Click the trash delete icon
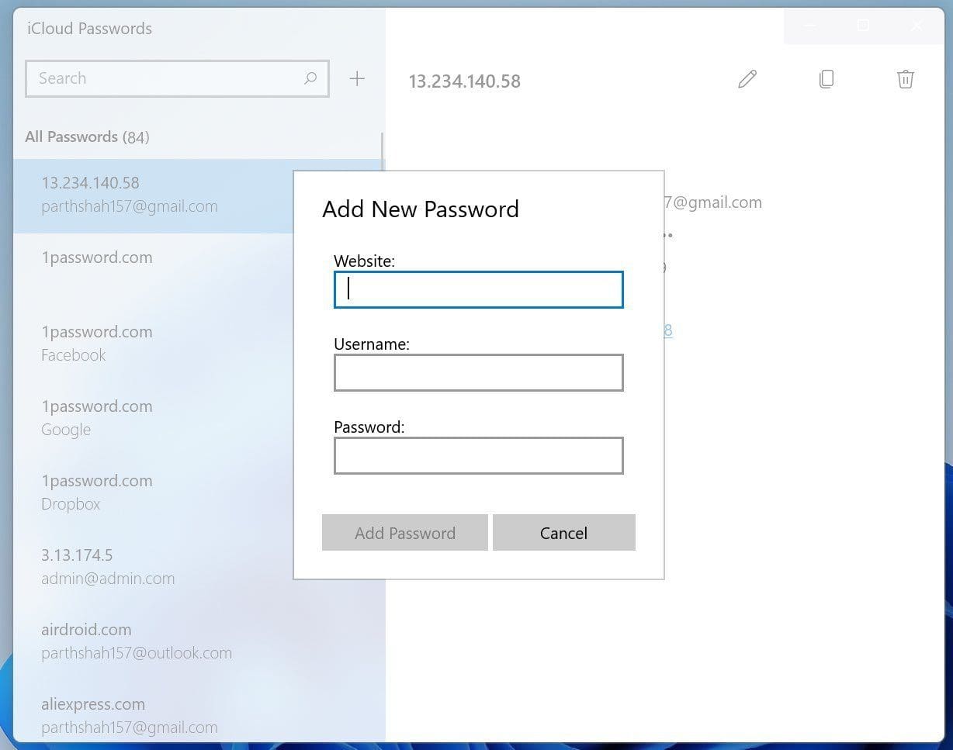This screenshot has height=750, width=953. point(905,78)
